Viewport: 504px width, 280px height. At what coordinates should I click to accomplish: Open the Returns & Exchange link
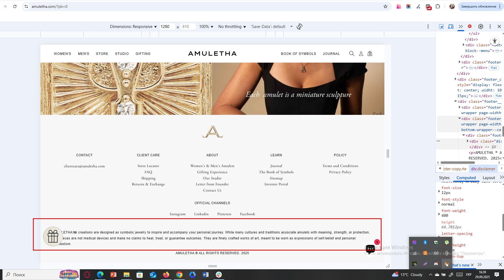coord(148,184)
